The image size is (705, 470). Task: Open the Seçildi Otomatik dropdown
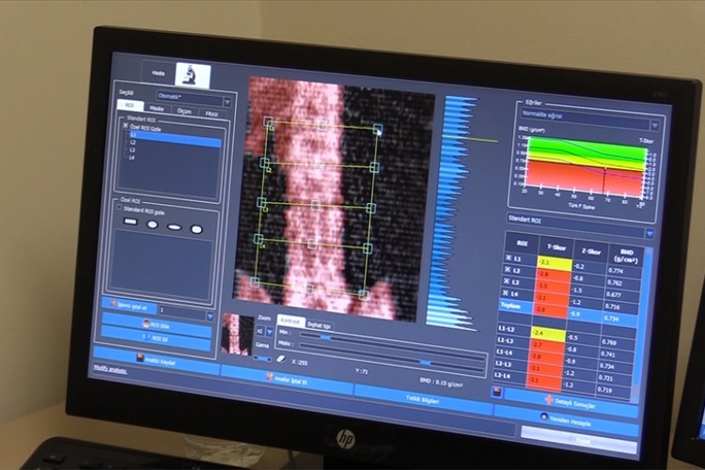pos(194,98)
